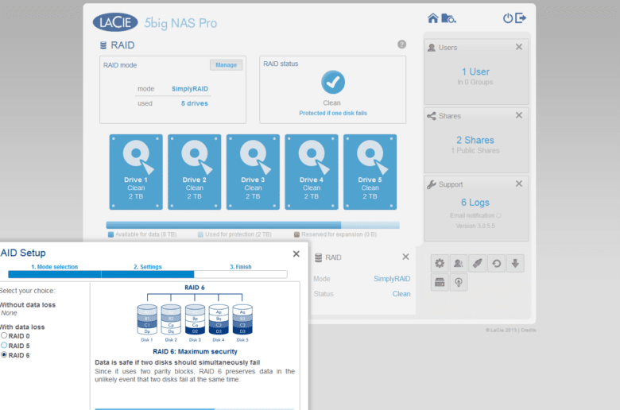The width and height of the screenshot is (620, 410).
Task: Close the Support widget
Action: coord(519,184)
